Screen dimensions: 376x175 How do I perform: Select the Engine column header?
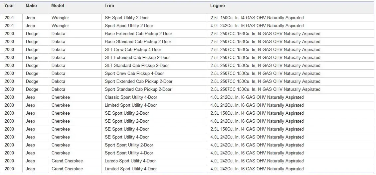click(217, 6)
